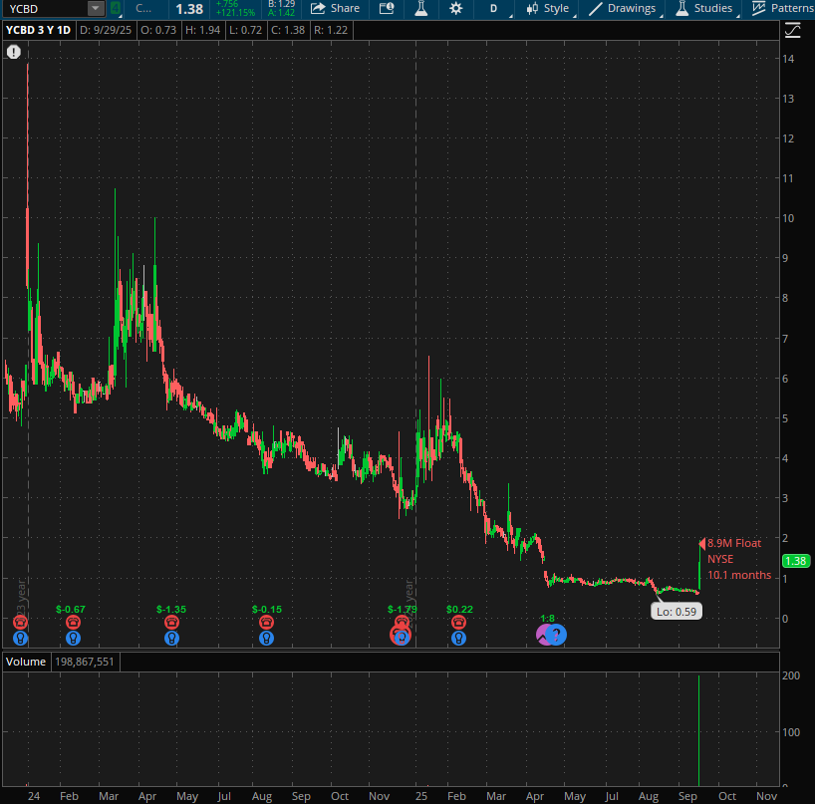Click the 'Lo: 0.59' price bubble
The width and height of the screenshot is (815, 804).
click(x=677, y=611)
